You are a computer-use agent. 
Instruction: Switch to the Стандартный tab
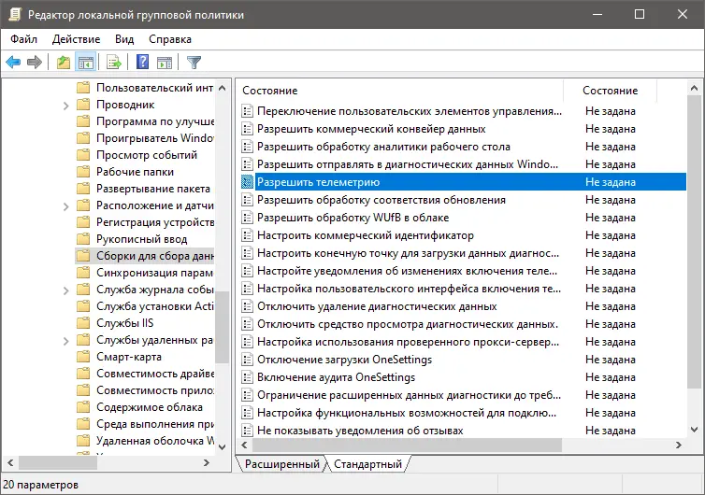(x=366, y=464)
